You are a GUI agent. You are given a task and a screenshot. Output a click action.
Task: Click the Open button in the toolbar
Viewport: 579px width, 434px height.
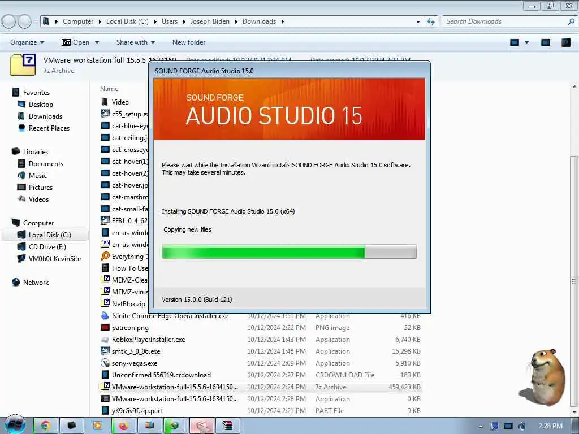[x=76, y=42]
